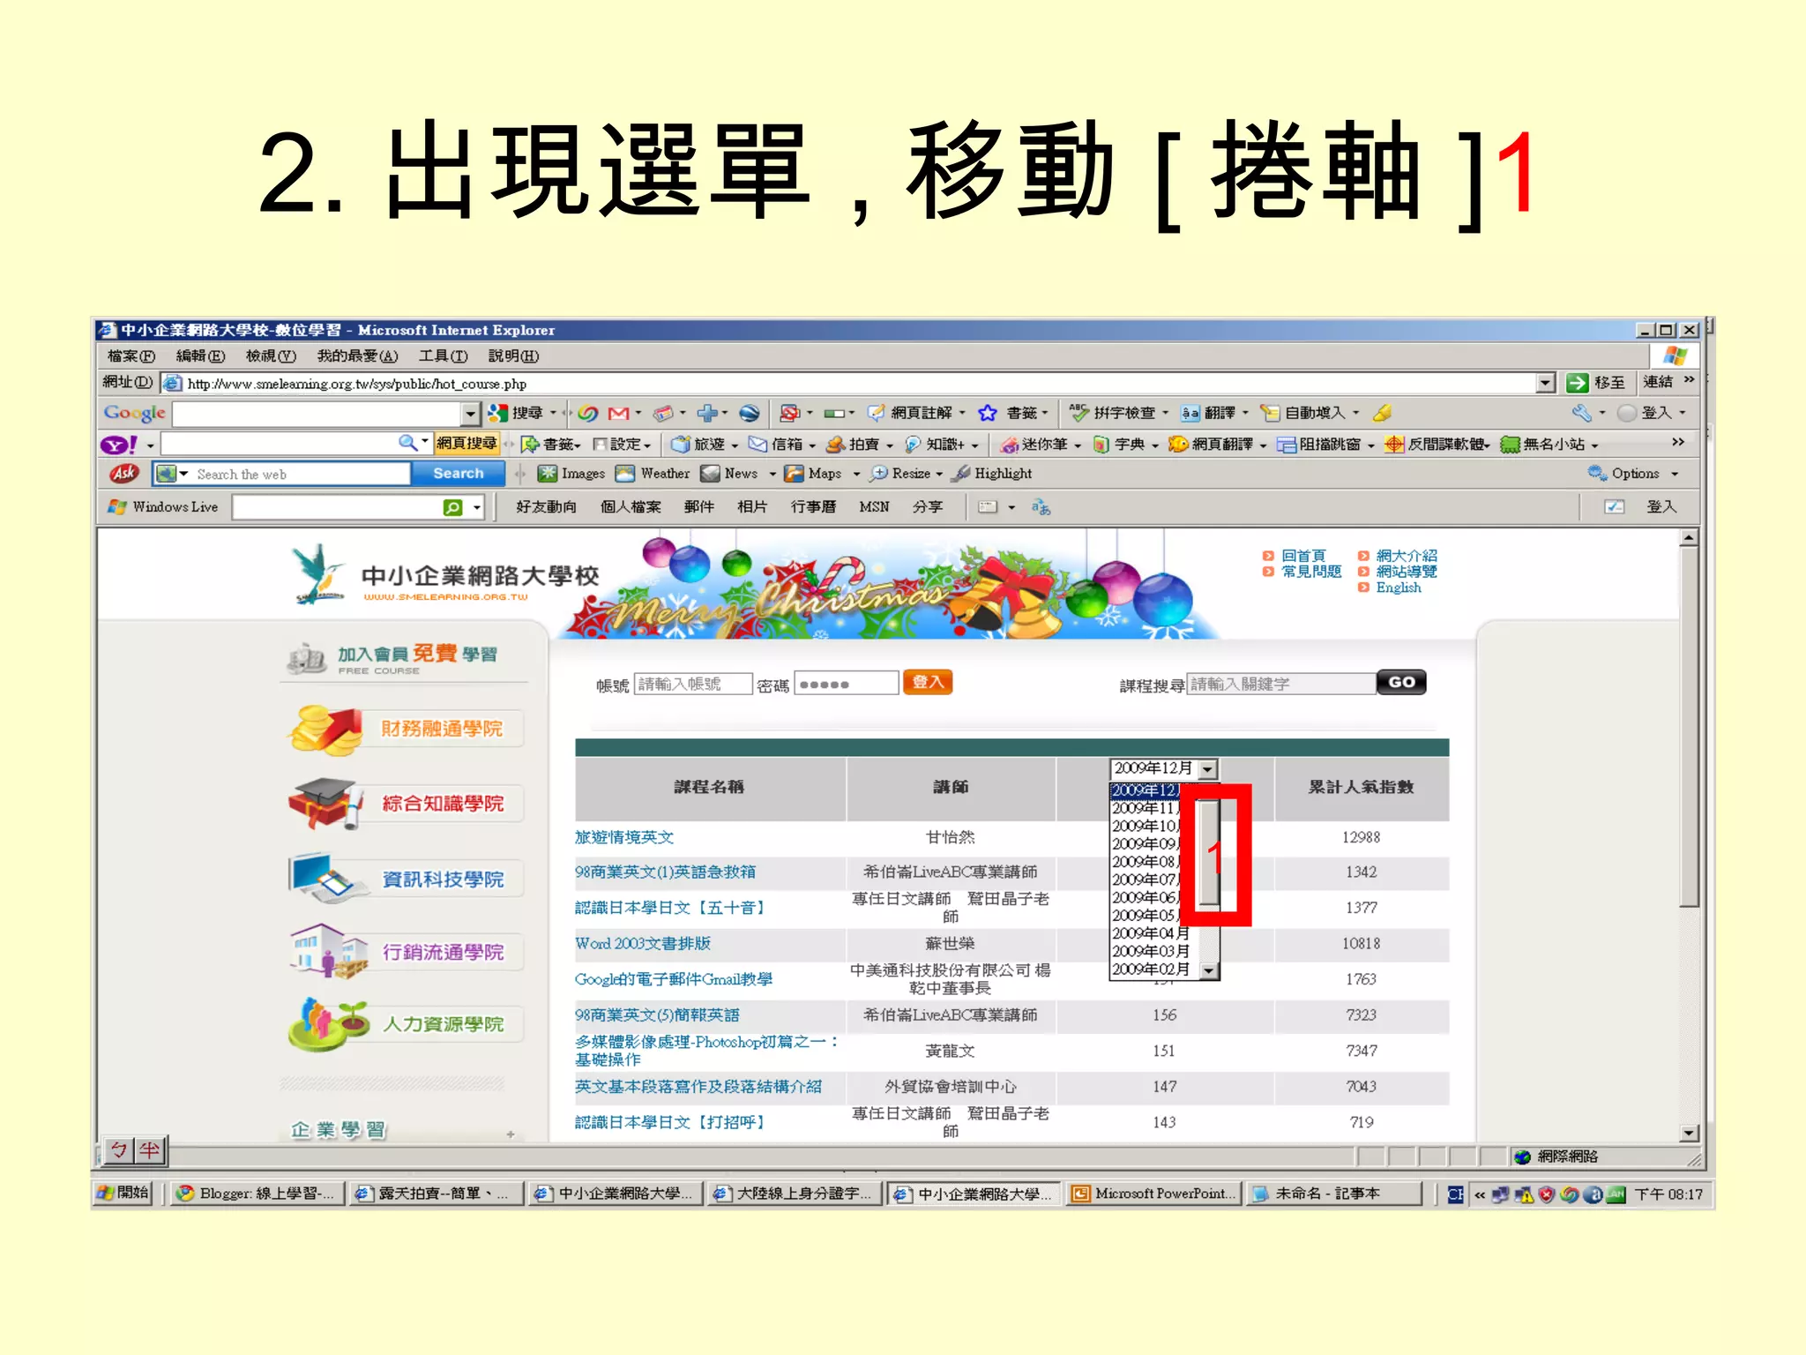Open Blogger window from the taskbar
1806x1355 pixels.
(256, 1194)
